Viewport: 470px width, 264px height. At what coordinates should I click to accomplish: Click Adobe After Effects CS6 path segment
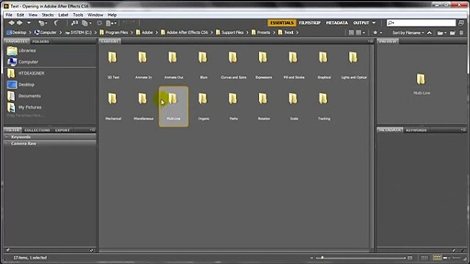point(184,33)
